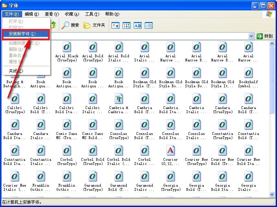Select Bookman Old Style (T... font icon
The image size is (277, 207).
144,73
